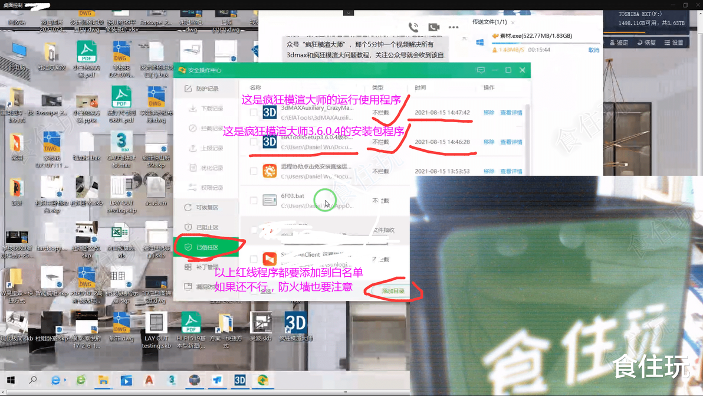The height and width of the screenshot is (396, 703).
Task: Click 查看详情 for EIAToolsSetup3.6.0.4 entry
Action: coord(511,142)
